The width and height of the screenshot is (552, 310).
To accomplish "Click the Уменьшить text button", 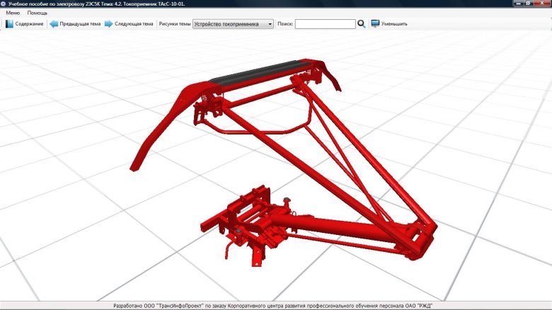I will [394, 24].
